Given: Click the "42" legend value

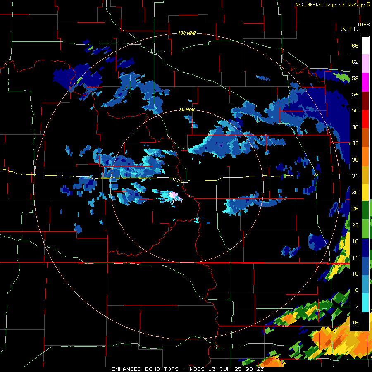Looking at the screenshot, I should point(355,143).
